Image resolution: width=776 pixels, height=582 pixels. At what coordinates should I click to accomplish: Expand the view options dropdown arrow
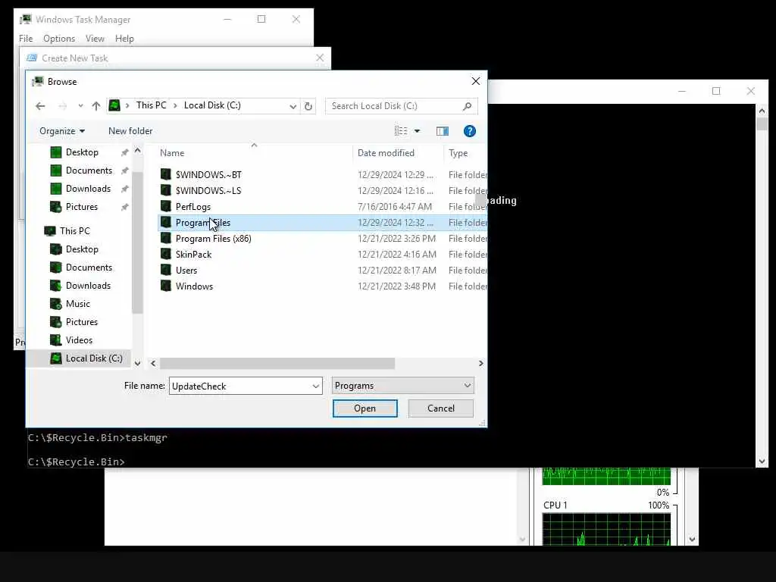pyautogui.click(x=418, y=131)
